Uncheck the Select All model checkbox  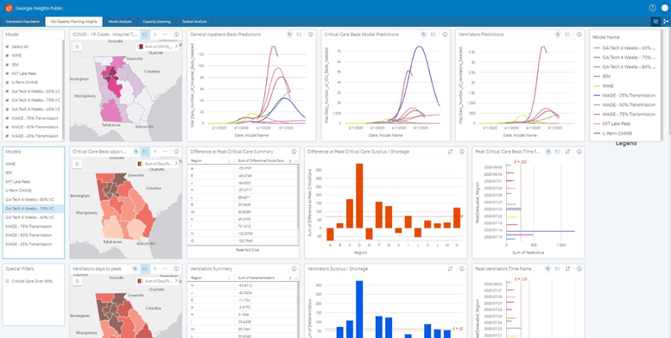pyautogui.click(x=7, y=47)
